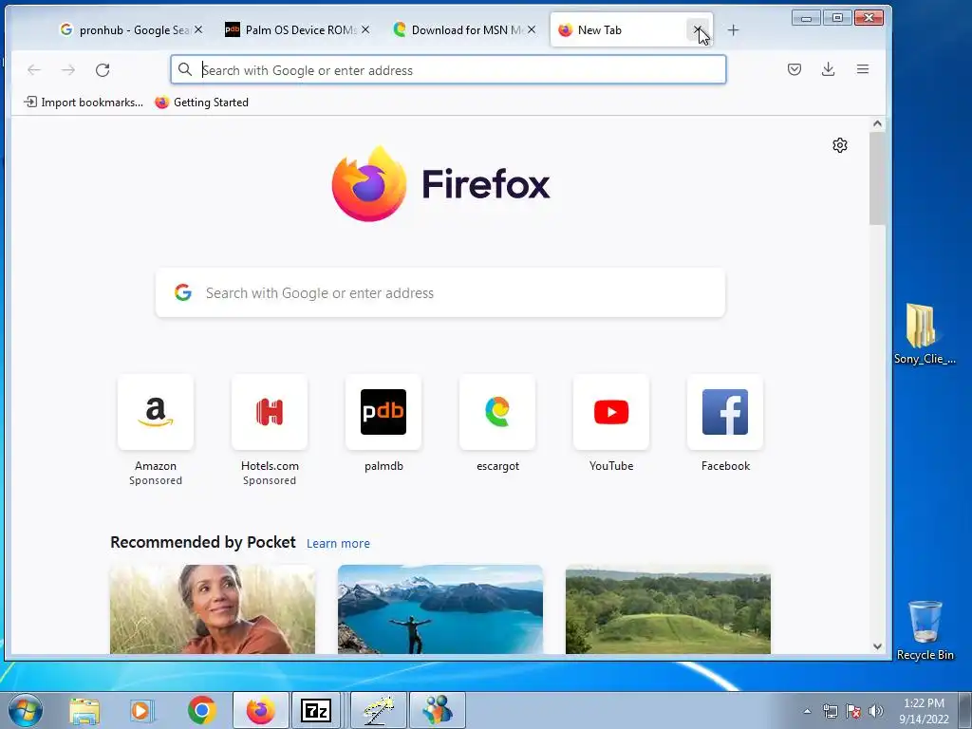Focus the URL address bar
Screen dimensions: 972x729
(x=448, y=69)
